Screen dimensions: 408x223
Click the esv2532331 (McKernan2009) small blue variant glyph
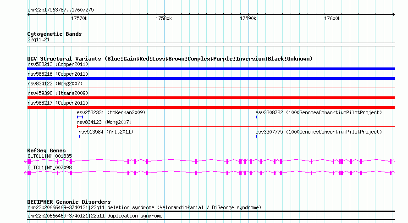80,117
